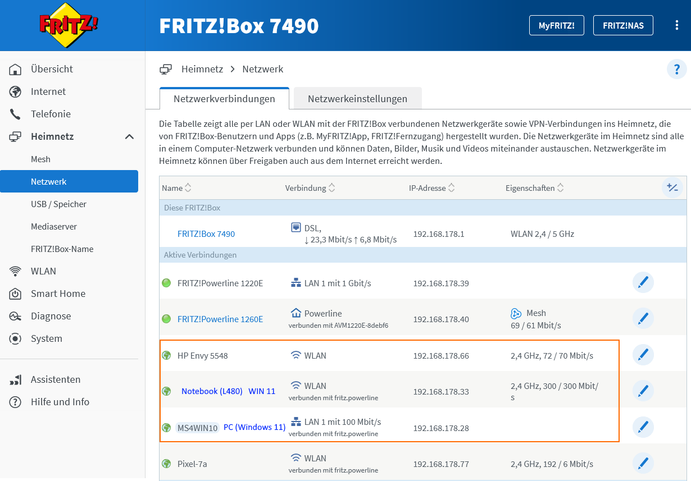This screenshot has width=691, height=481.
Task: Click the add/remove devices icon in table header
Action: pos(672,188)
